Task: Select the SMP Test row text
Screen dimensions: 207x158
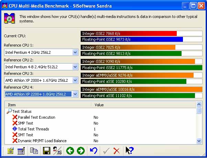Action: [25, 123]
